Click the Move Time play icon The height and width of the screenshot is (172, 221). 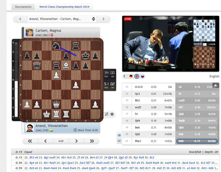click(75, 130)
